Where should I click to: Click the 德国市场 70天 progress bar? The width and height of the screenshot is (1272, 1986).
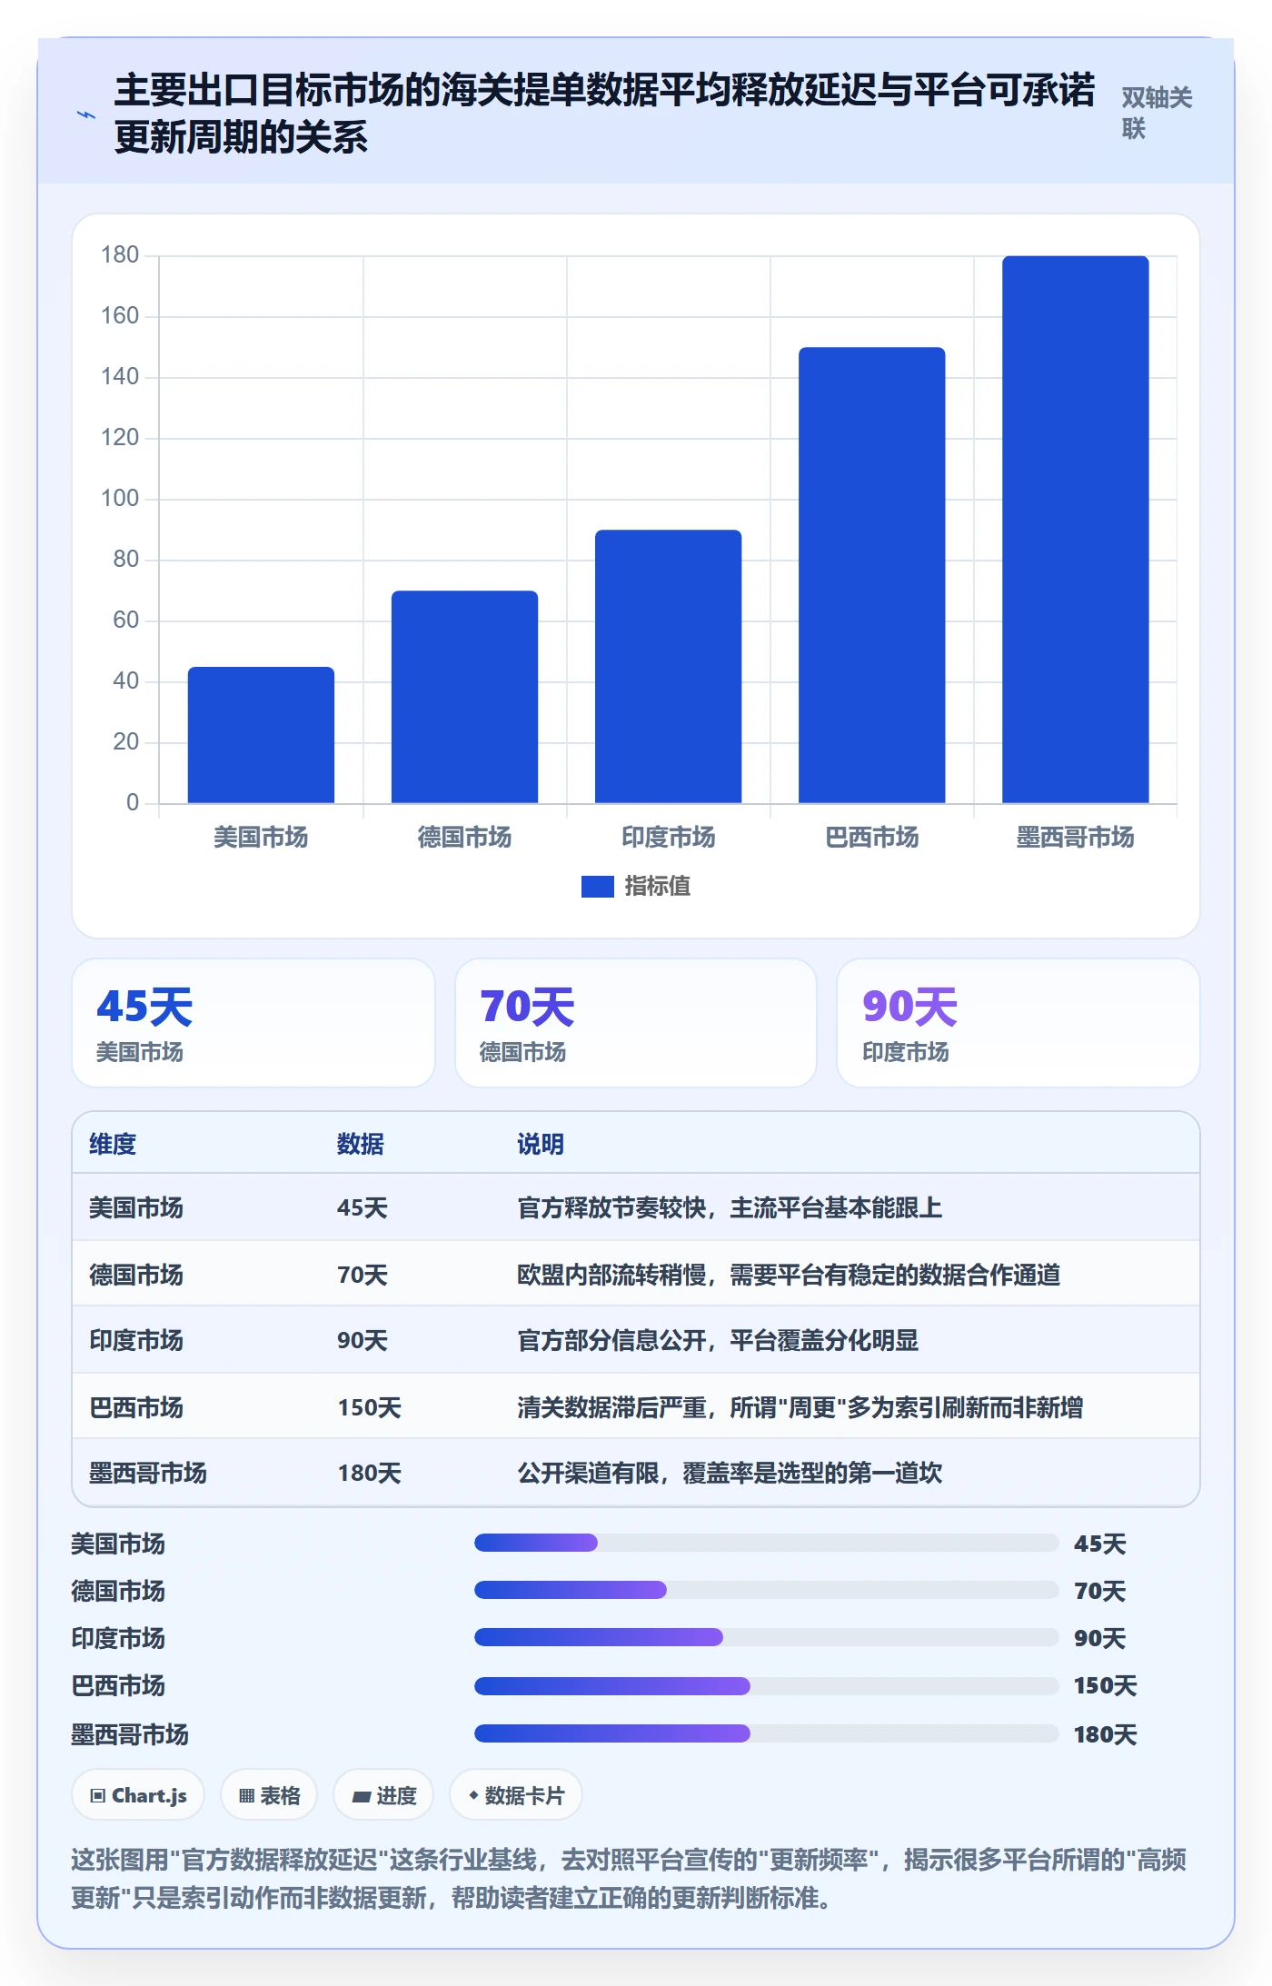pos(767,1590)
